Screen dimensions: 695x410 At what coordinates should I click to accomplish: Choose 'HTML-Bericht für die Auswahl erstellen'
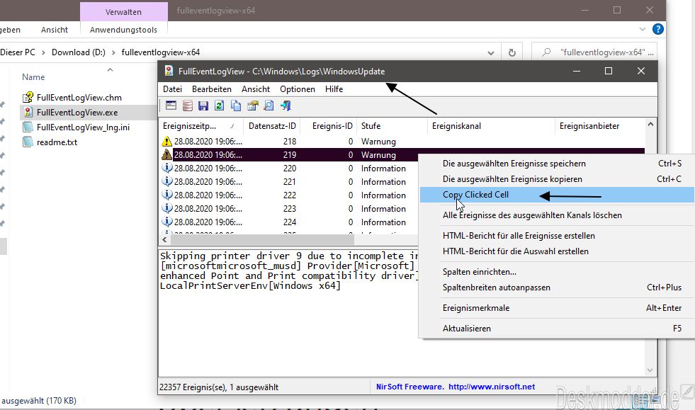[557, 251]
